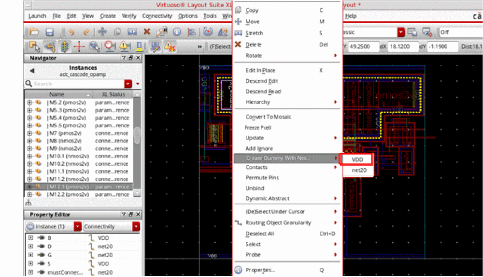Open the Connectivity dropdown in Property Editor

[x=136, y=226]
